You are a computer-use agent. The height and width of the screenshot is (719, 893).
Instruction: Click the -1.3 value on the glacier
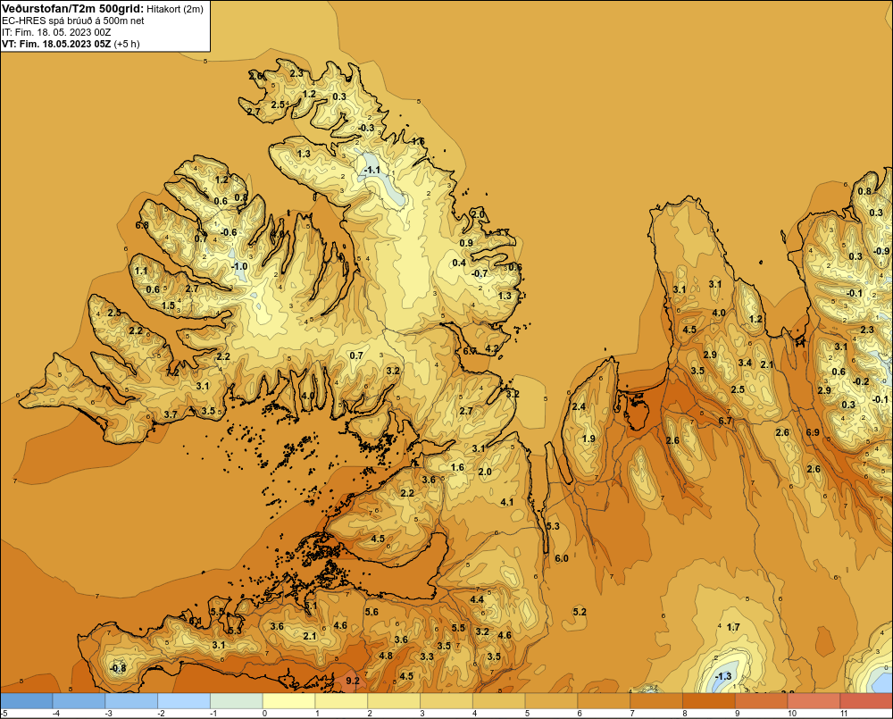coord(722,676)
